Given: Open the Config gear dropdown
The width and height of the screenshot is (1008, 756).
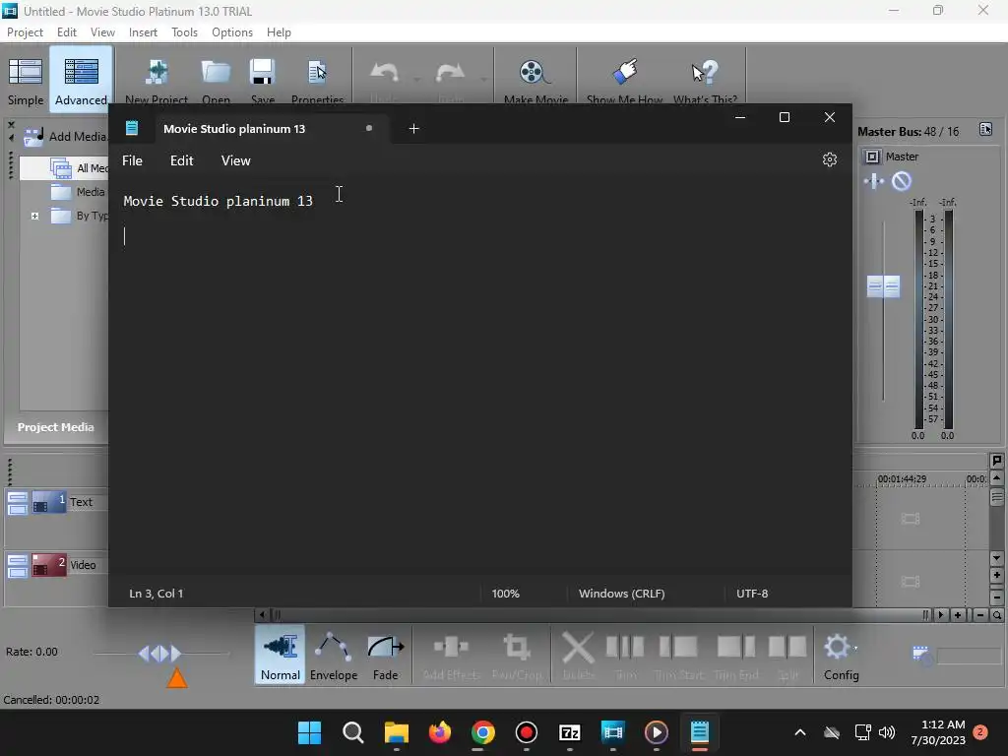Looking at the screenshot, I should pyautogui.click(x=841, y=655).
